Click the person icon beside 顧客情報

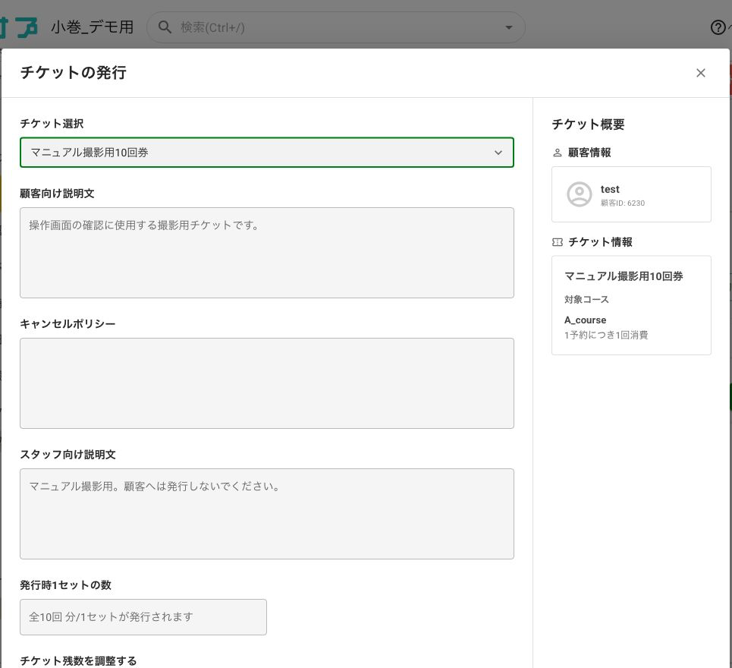[557, 153]
